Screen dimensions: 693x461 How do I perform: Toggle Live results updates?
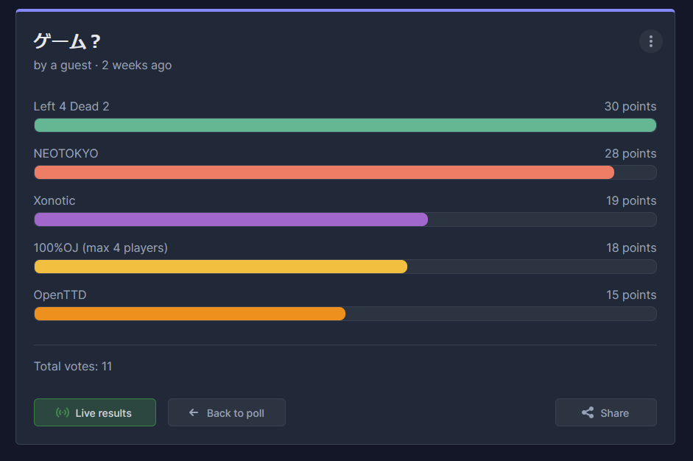[x=95, y=413]
